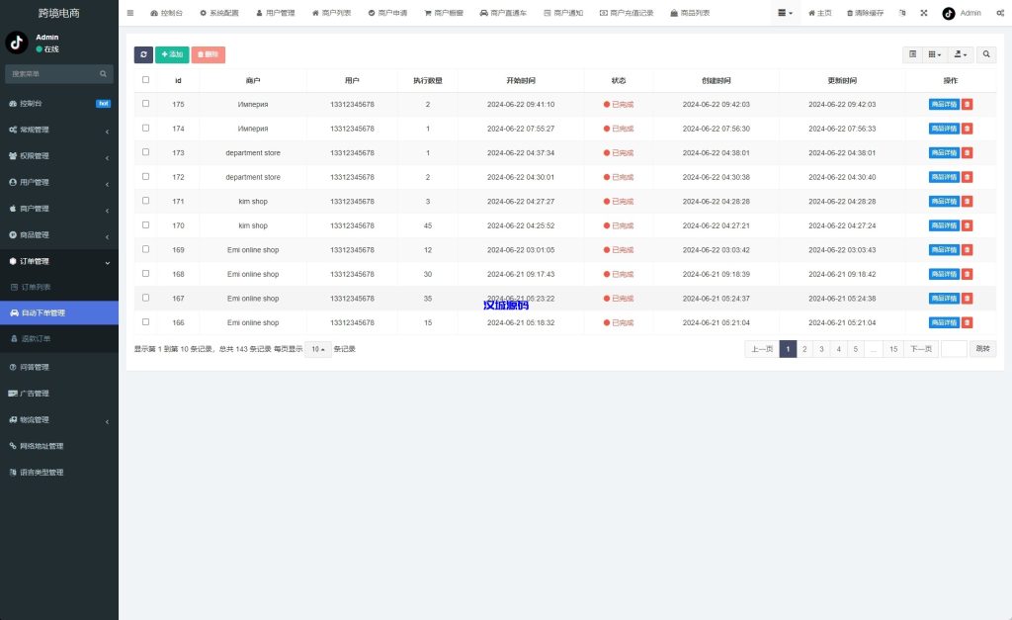
Task: Click the green 添加 button
Action: (171, 54)
